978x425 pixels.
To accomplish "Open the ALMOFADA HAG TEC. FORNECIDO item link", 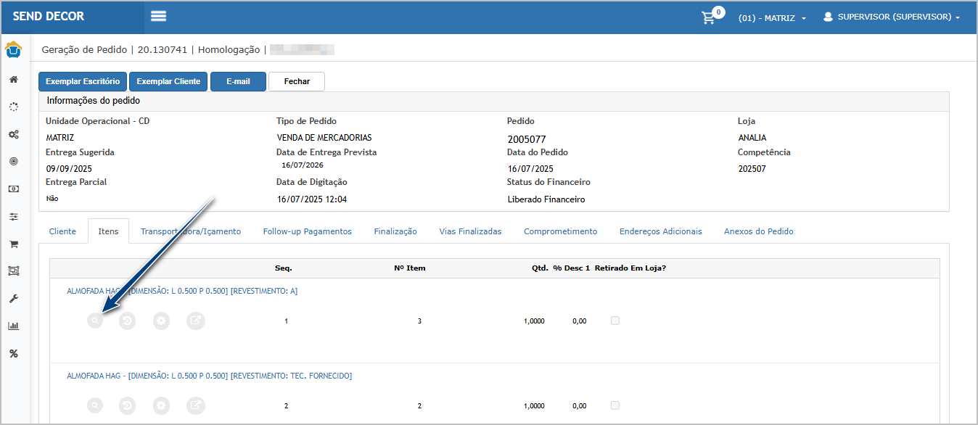I will point(209,376).
